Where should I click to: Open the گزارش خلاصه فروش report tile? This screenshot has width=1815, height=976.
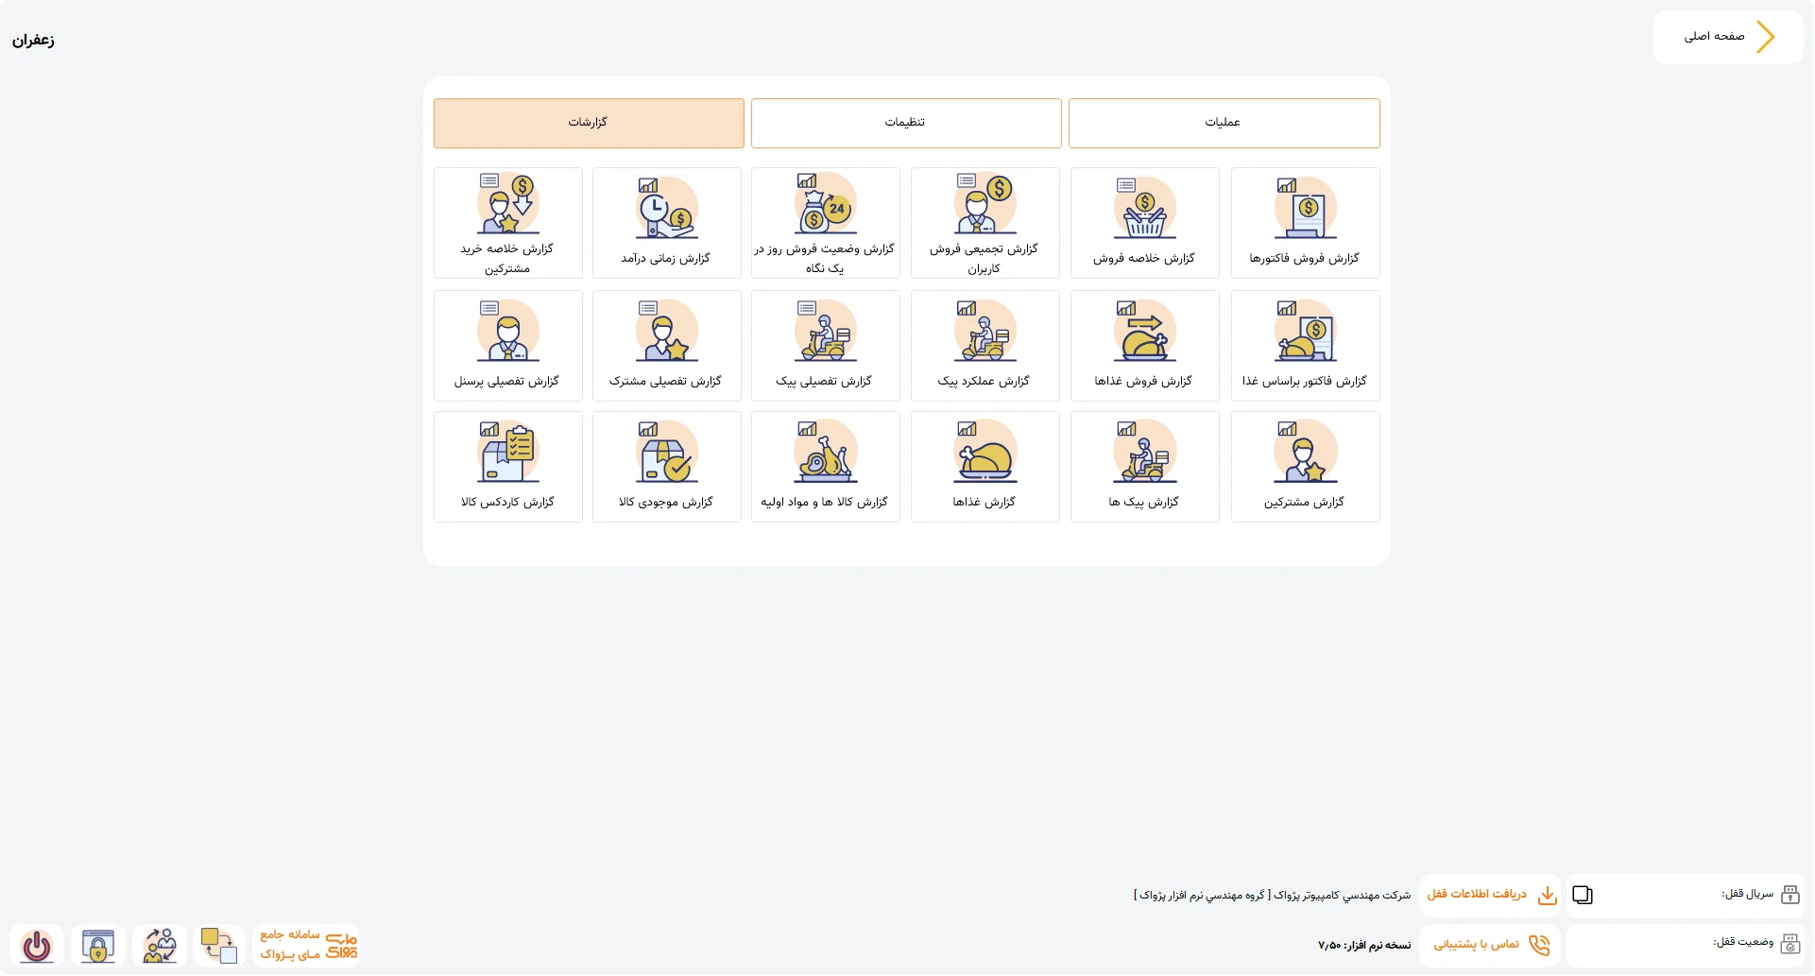click(1144, 223)
